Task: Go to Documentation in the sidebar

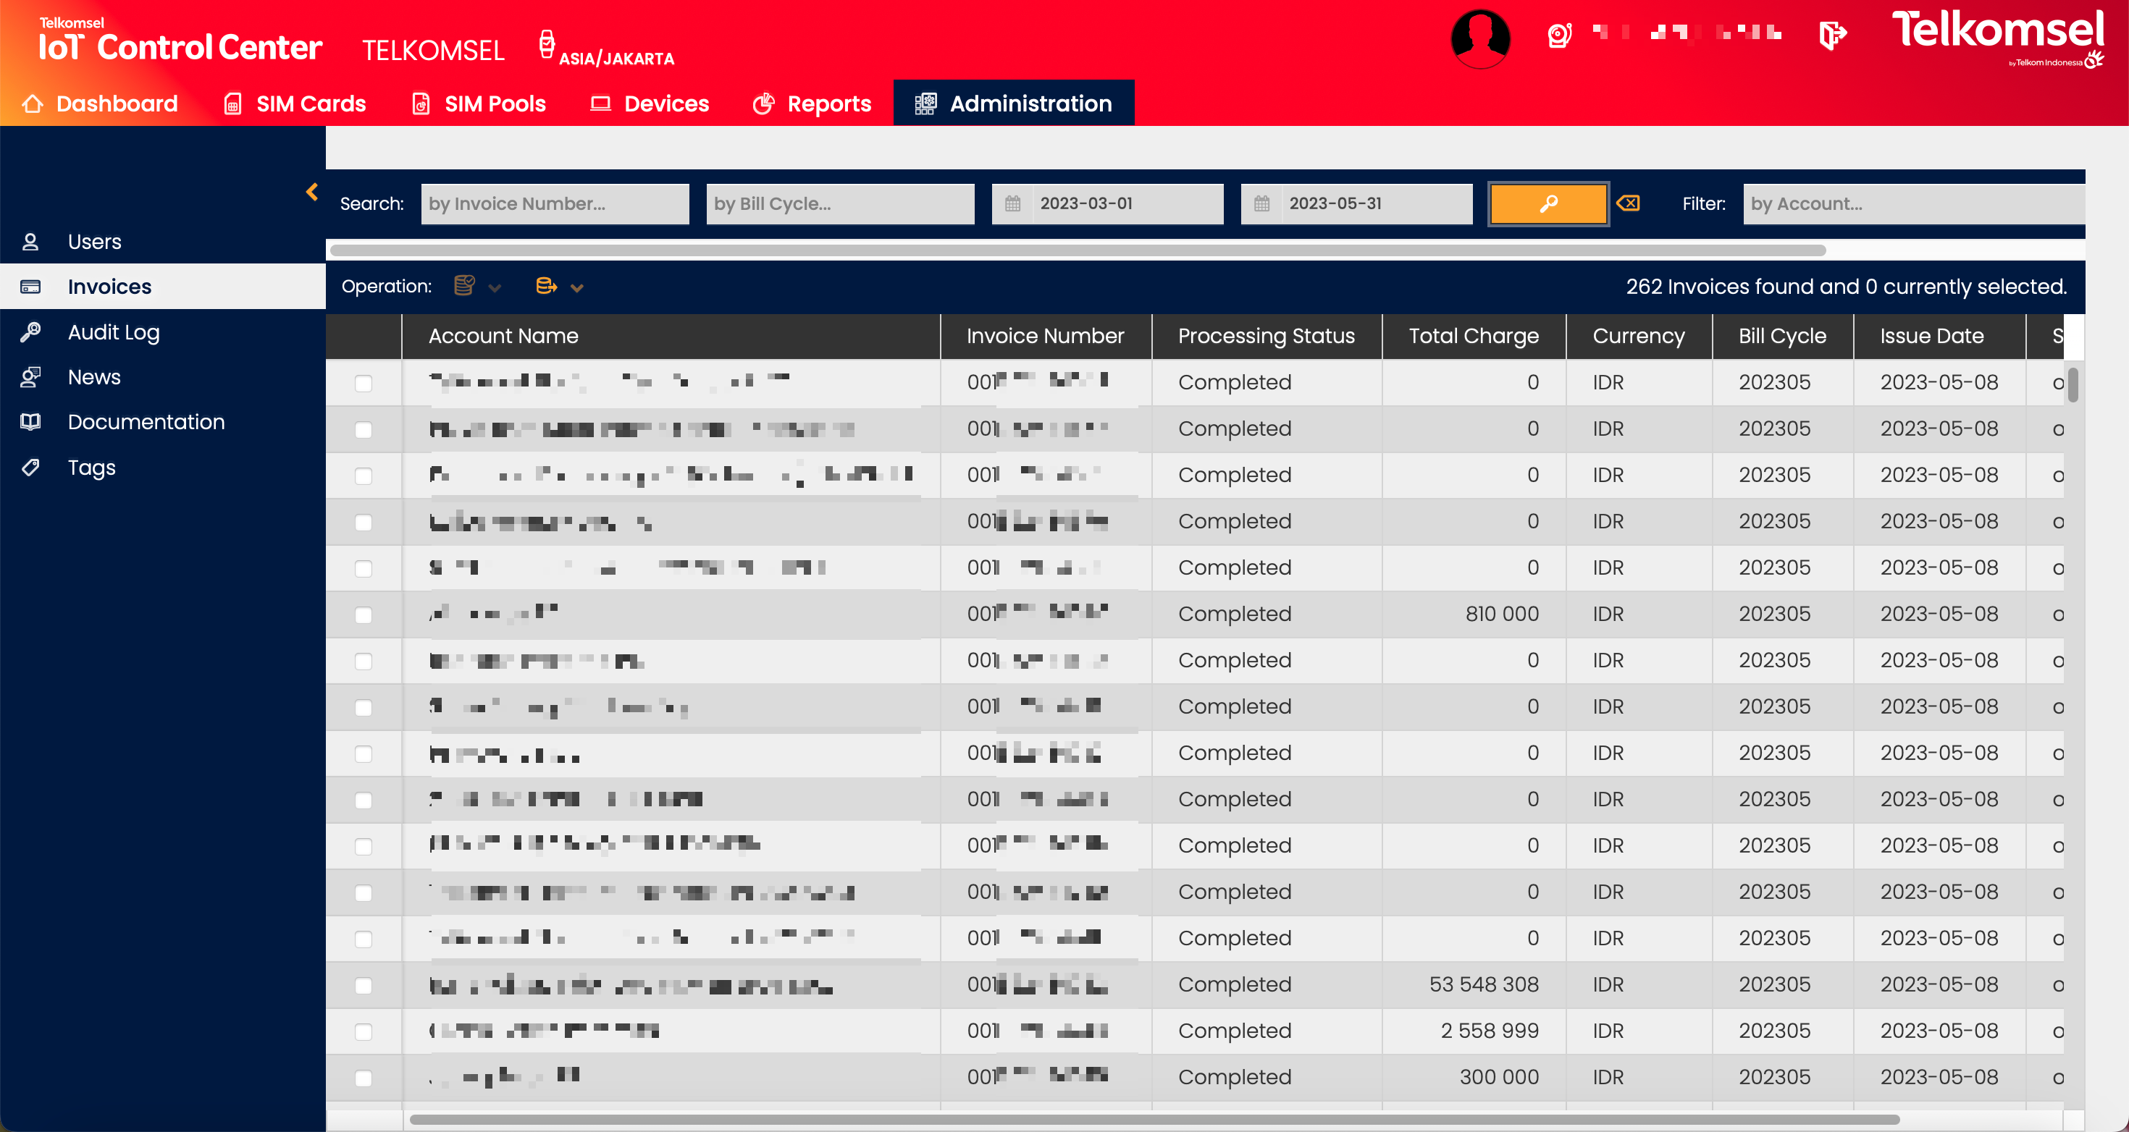Action: (x=146, y=422)
